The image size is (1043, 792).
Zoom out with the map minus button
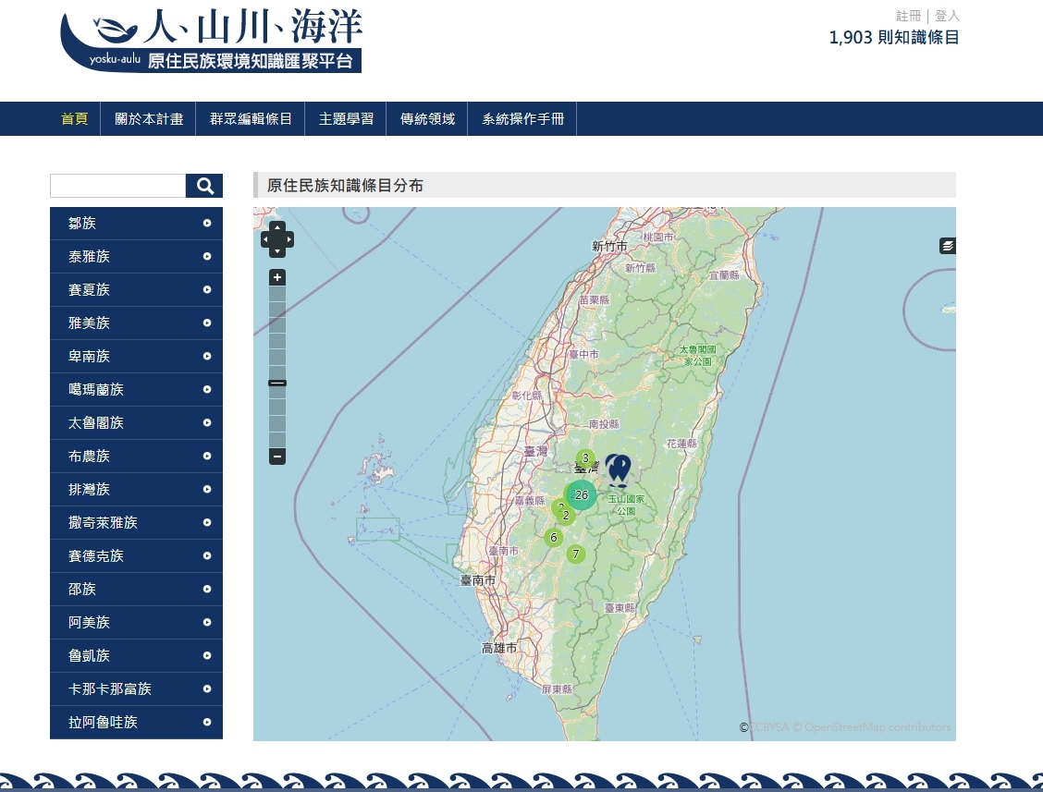point(277,457)
